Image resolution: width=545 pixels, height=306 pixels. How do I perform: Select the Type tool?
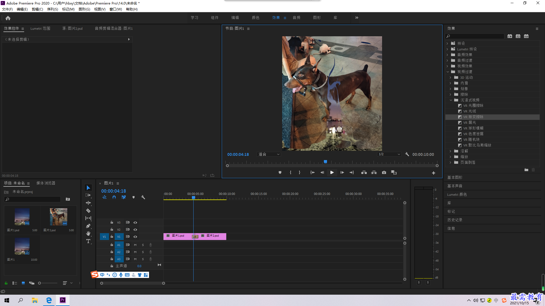click(88, 241)
